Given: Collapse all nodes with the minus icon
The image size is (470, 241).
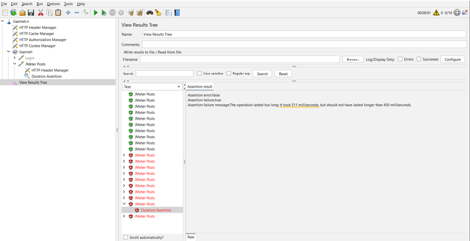Looking at the screenshot, I should (x=77, y=13).
